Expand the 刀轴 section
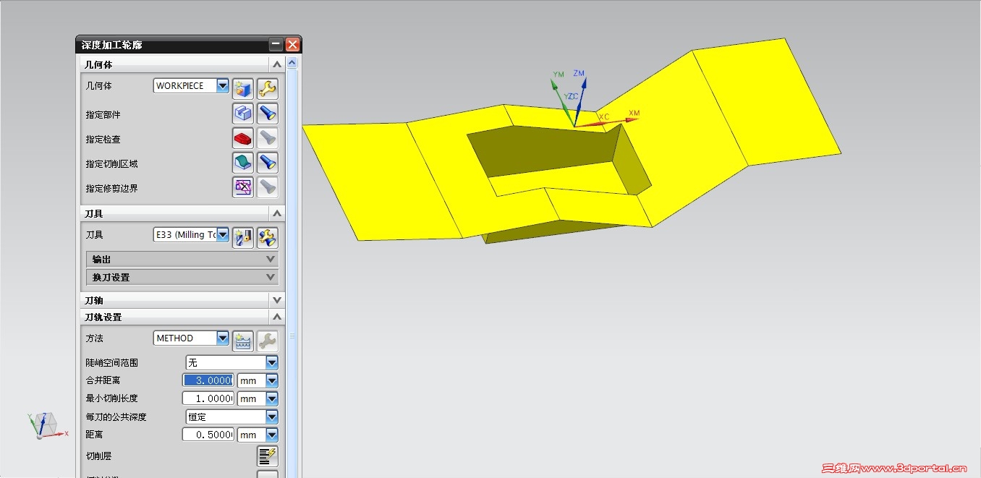Image resolution: width=981 pixels, height=478 pixels. tap(276, 299)
